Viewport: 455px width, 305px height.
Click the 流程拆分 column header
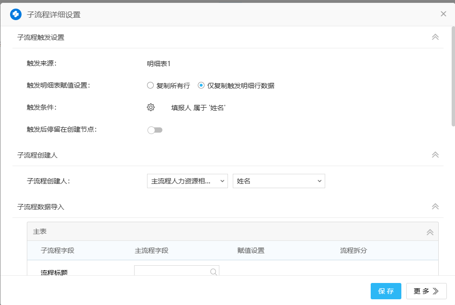tap(353, 250)
